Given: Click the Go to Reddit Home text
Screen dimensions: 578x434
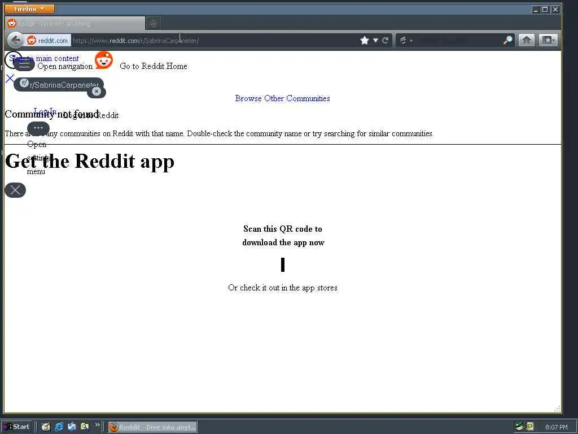Looking at the screenshot, I should (154, 66).
